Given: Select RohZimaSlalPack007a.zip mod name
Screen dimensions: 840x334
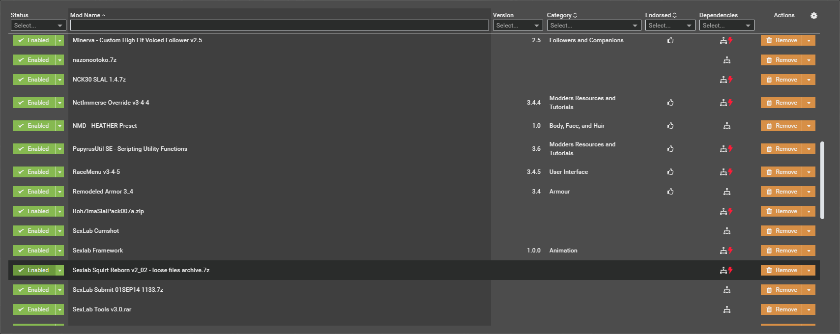Looking at the screenshot, I should coord(108,211).
